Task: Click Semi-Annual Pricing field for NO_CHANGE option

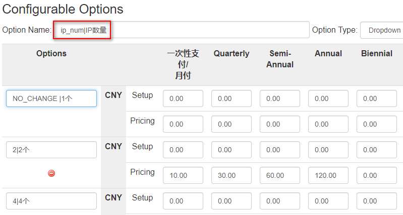Action: 279,124
